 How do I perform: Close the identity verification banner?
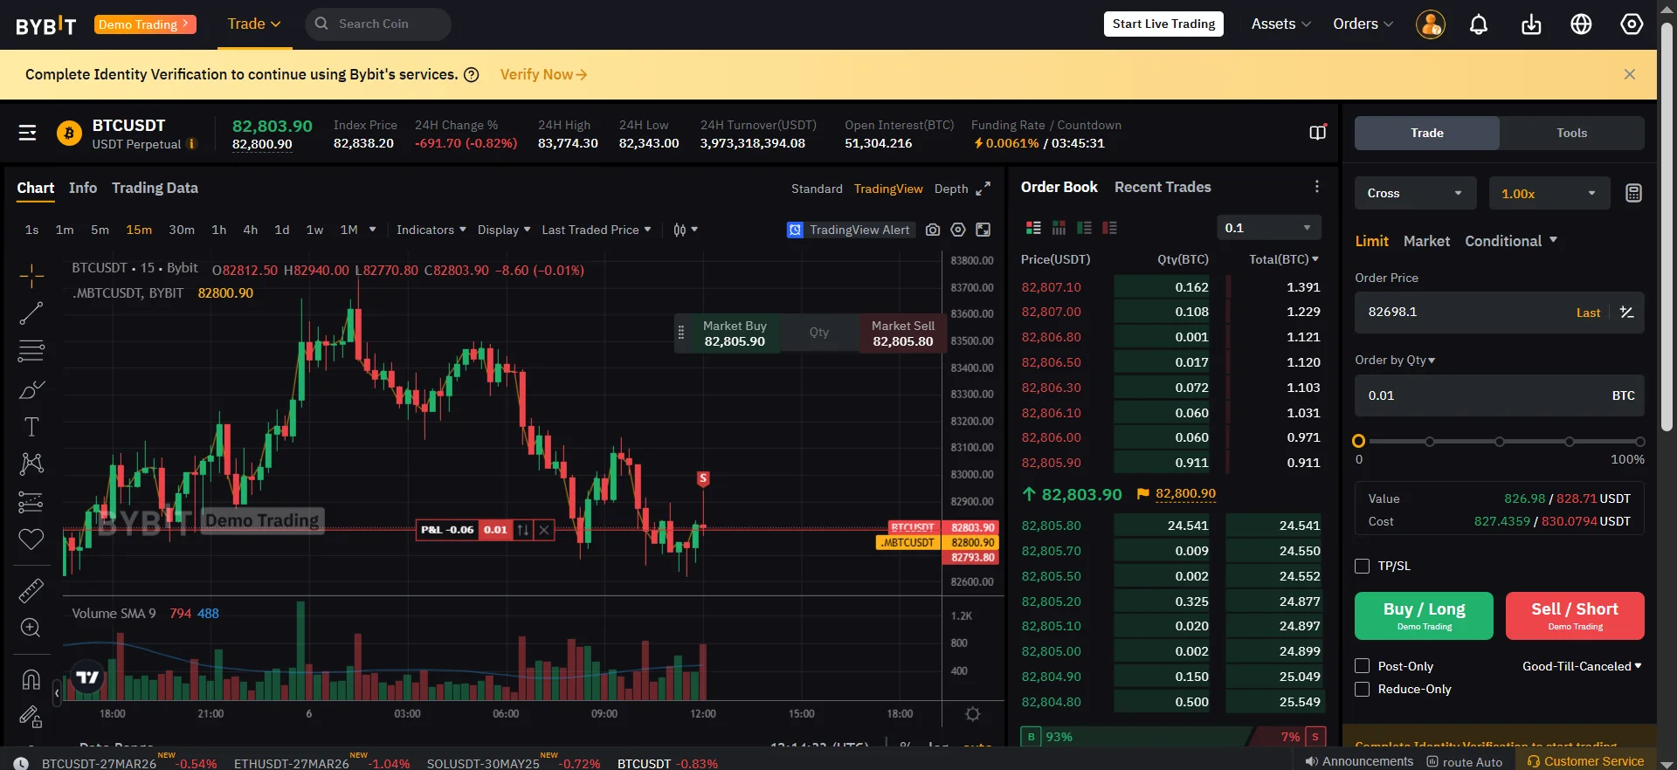1630,74
